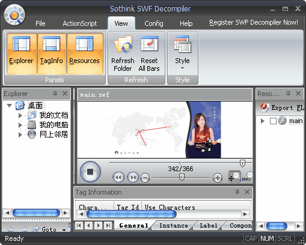Open the Config tab
Viewport: 306px width, 245px height.
coord(154,23)
